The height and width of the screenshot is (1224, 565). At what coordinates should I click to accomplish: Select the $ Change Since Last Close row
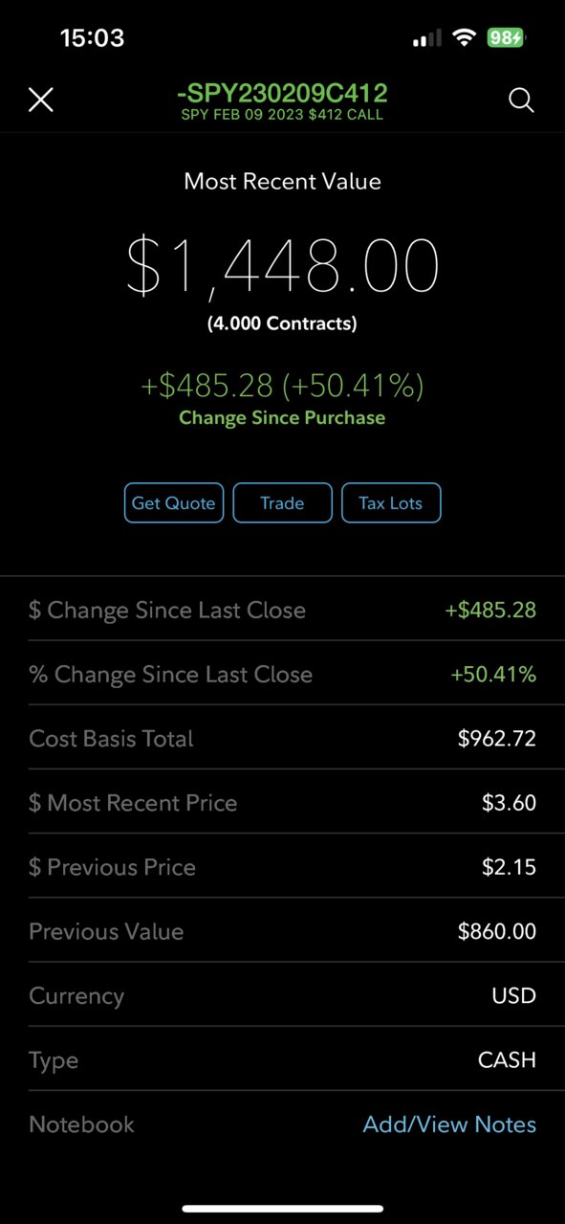tap(282, 610)
